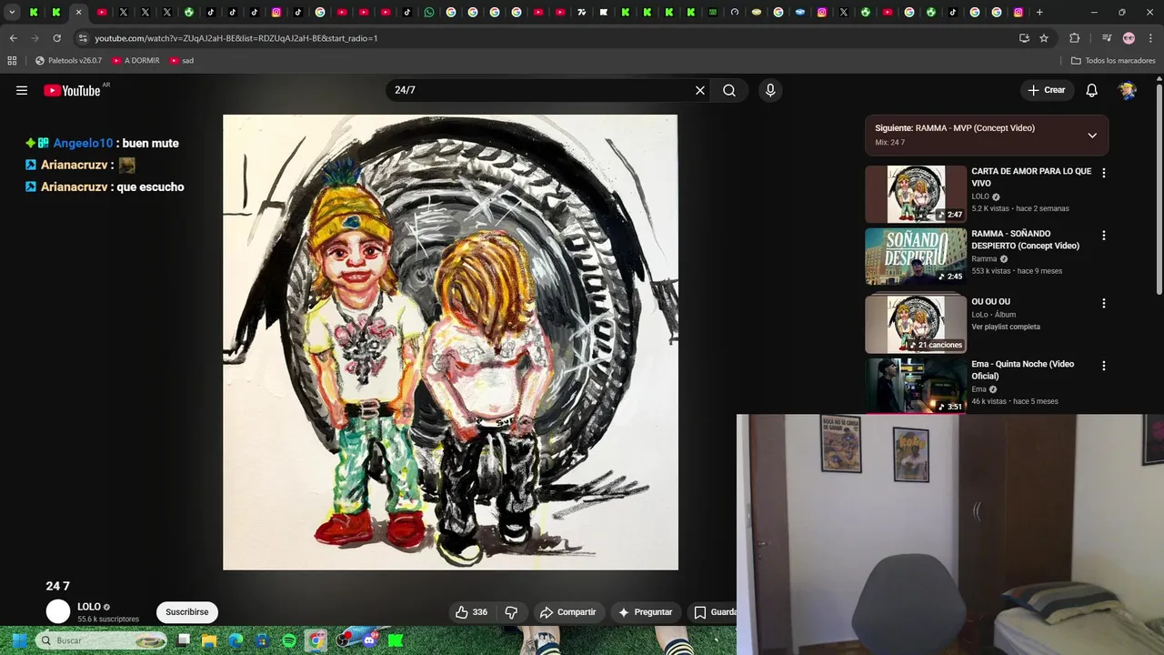Image resolution: width=1164 pixels, height=655 pixels.
Task: Click the Siguiente RAMMA - MVP header text
Action: tap(955, 128)
